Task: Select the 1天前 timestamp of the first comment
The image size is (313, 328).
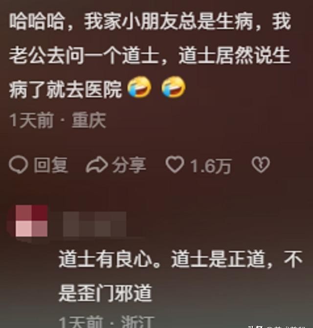Action: tap(31, 120)
